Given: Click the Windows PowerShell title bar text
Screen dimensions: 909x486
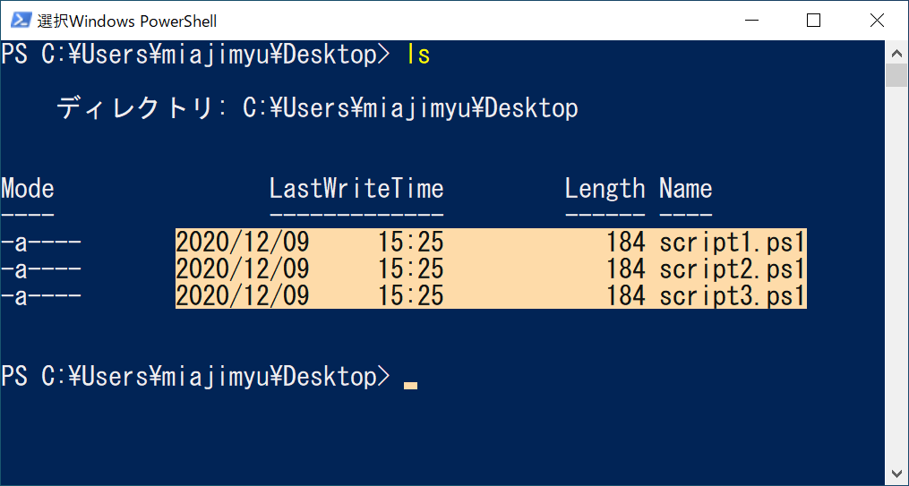Looking at the screenshot, I should coord(127,21).
